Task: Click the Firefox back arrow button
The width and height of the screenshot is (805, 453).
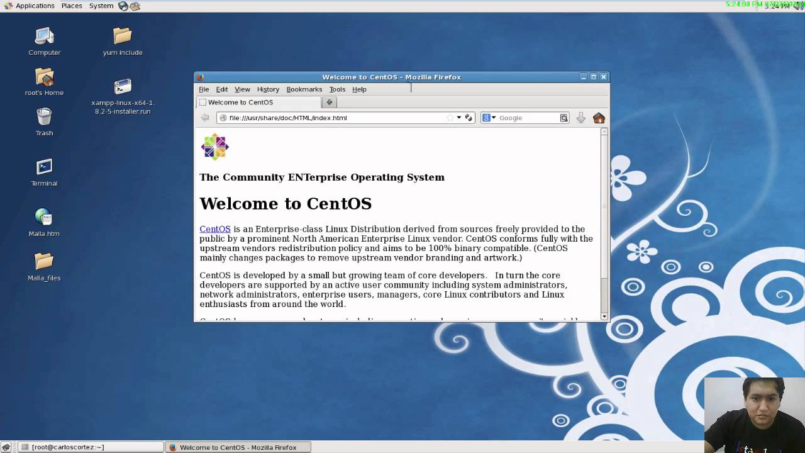Action: [x=205, y=118]
